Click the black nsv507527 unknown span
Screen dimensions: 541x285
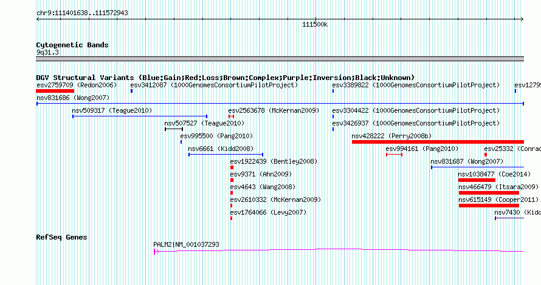point(174,129)
